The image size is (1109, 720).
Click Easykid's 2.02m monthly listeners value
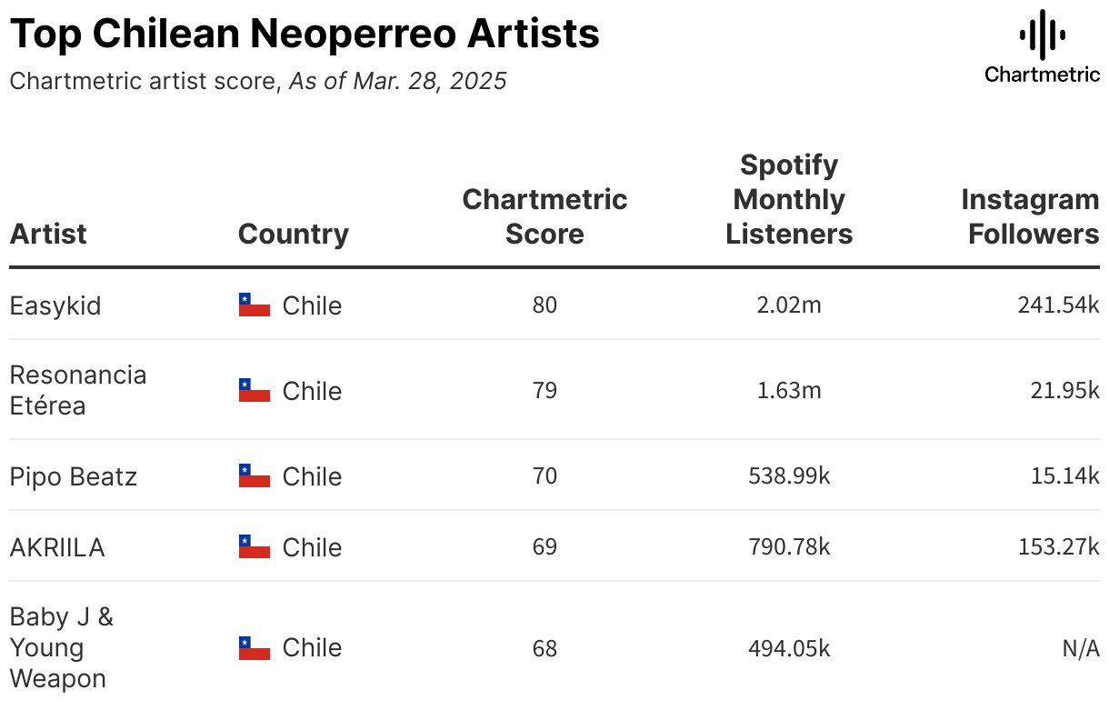click(x=789, y=305)
